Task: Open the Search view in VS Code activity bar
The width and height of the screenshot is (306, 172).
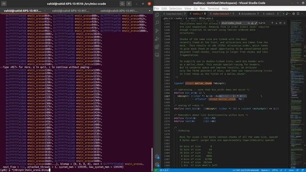Action: [x=157, y=22]
